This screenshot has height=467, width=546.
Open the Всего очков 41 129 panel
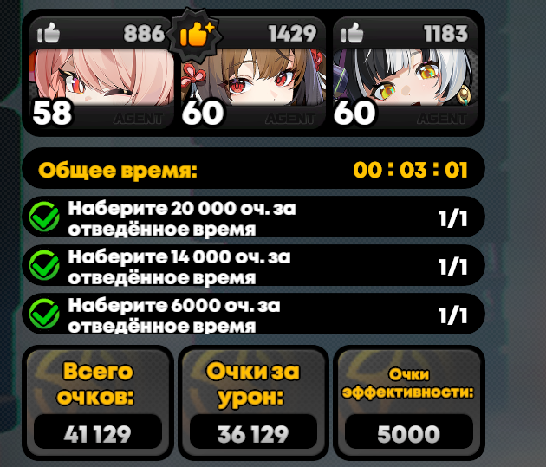coord(97,403)
